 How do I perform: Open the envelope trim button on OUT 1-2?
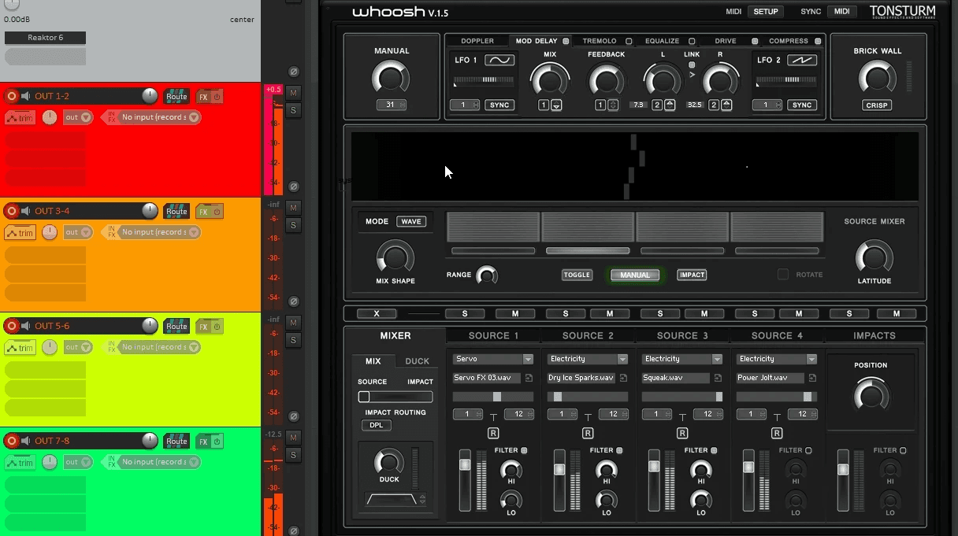pos(20,117)
